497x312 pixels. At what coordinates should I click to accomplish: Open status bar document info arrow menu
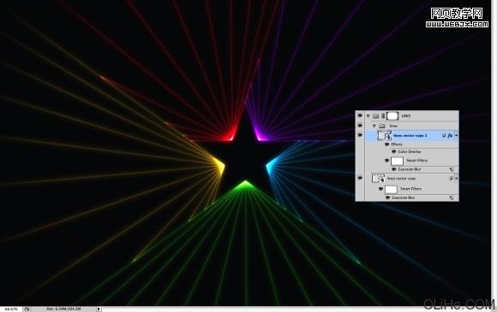(x=99, y=309)
